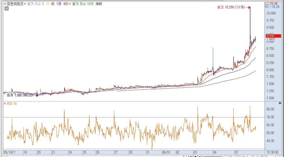The image size is (284, 157).
Task: Select the blue 135 moving average value
Action: click(x=59, y=4)
